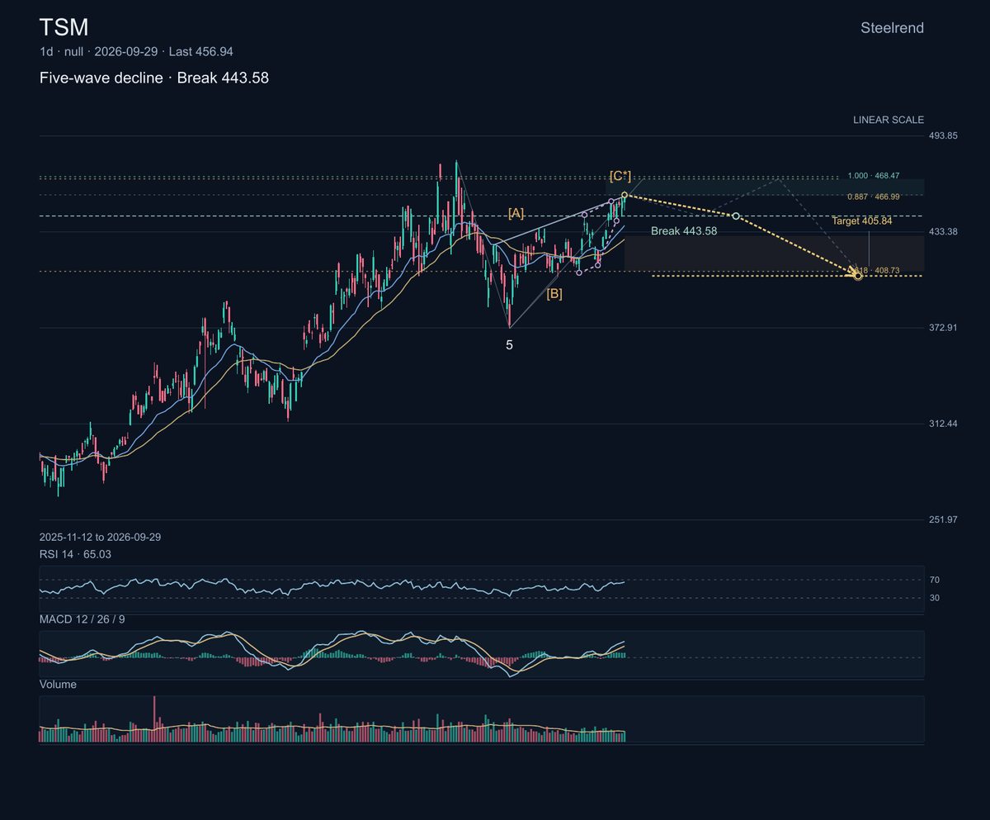Click the projection waypoint circle on the break line
The width and height of the screenshot is (990, 820).
click(x=736, y=216)
